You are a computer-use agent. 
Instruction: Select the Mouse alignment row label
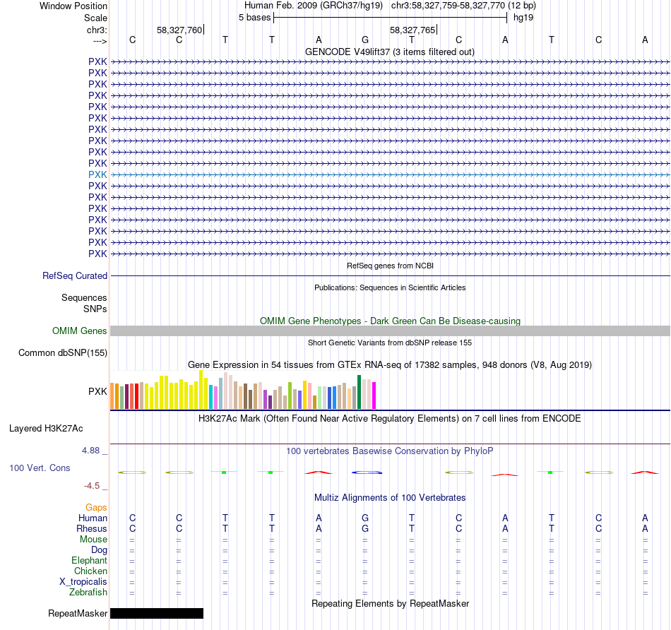[x=93, y=540]
